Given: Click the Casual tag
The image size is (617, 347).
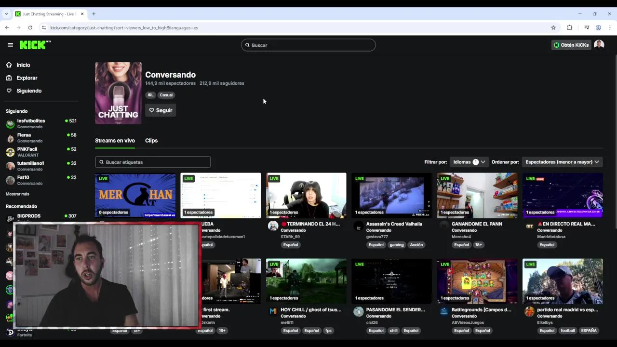Looking at the screenshot, I should pyautogui.click(x=166, y=95).
